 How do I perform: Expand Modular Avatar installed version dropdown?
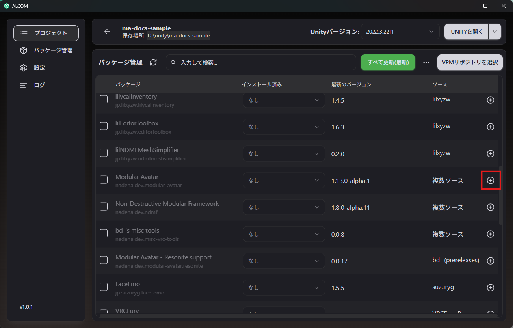click(284, 180)
